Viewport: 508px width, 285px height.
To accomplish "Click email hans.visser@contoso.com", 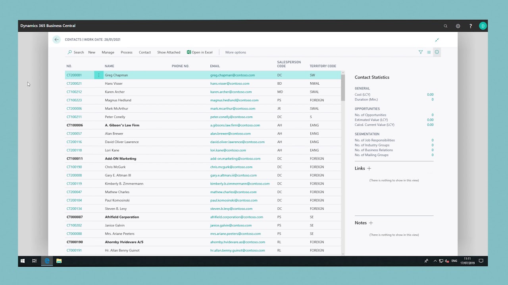I will (230, 84).
